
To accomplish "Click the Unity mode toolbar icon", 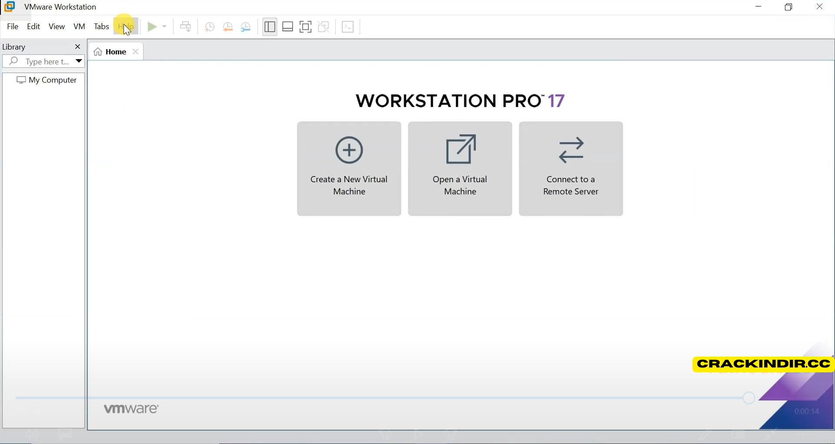I will (x=324, y=27).
